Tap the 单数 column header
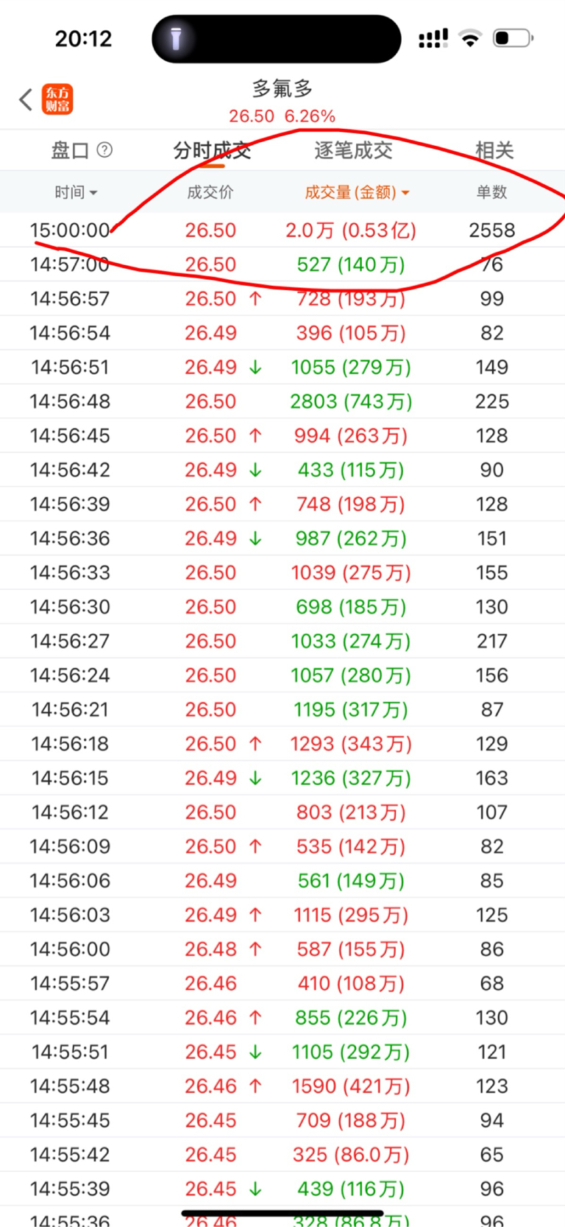565x1227 pixels. 491,192
